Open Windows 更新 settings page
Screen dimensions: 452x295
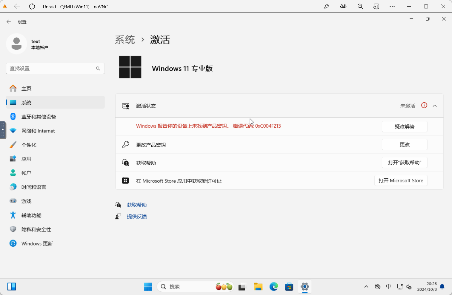pyautogui.click(x=55, y=244)
